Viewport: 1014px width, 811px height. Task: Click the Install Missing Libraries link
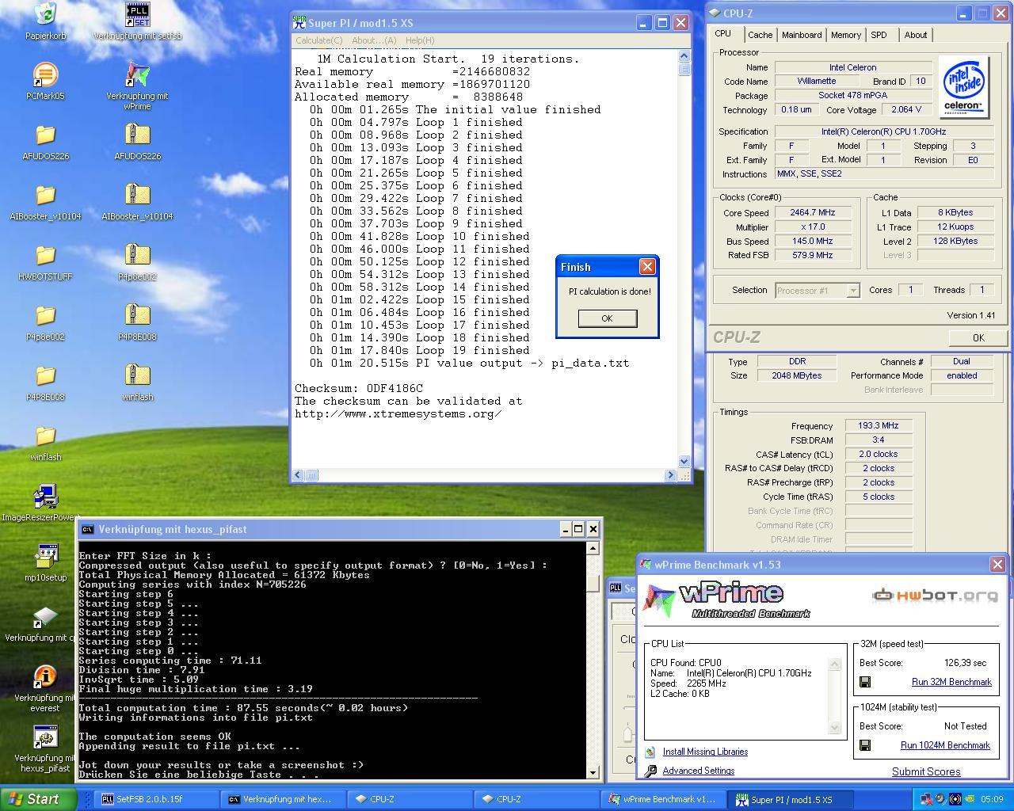(x=705, y=752)
